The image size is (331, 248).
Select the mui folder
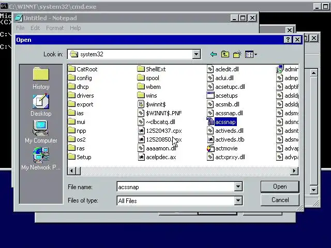pos(77,122)
